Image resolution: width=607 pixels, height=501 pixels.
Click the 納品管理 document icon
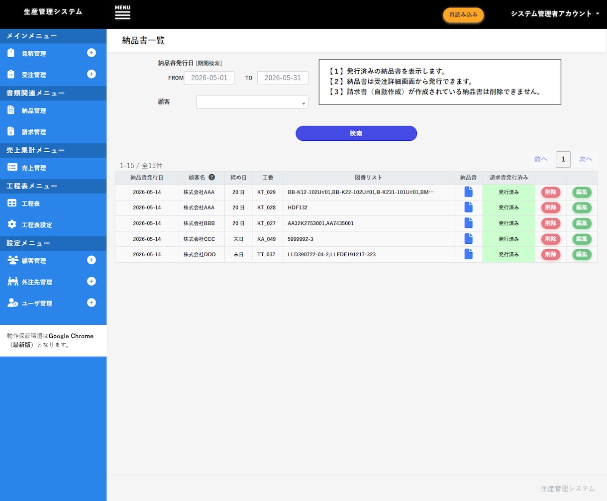11,110
